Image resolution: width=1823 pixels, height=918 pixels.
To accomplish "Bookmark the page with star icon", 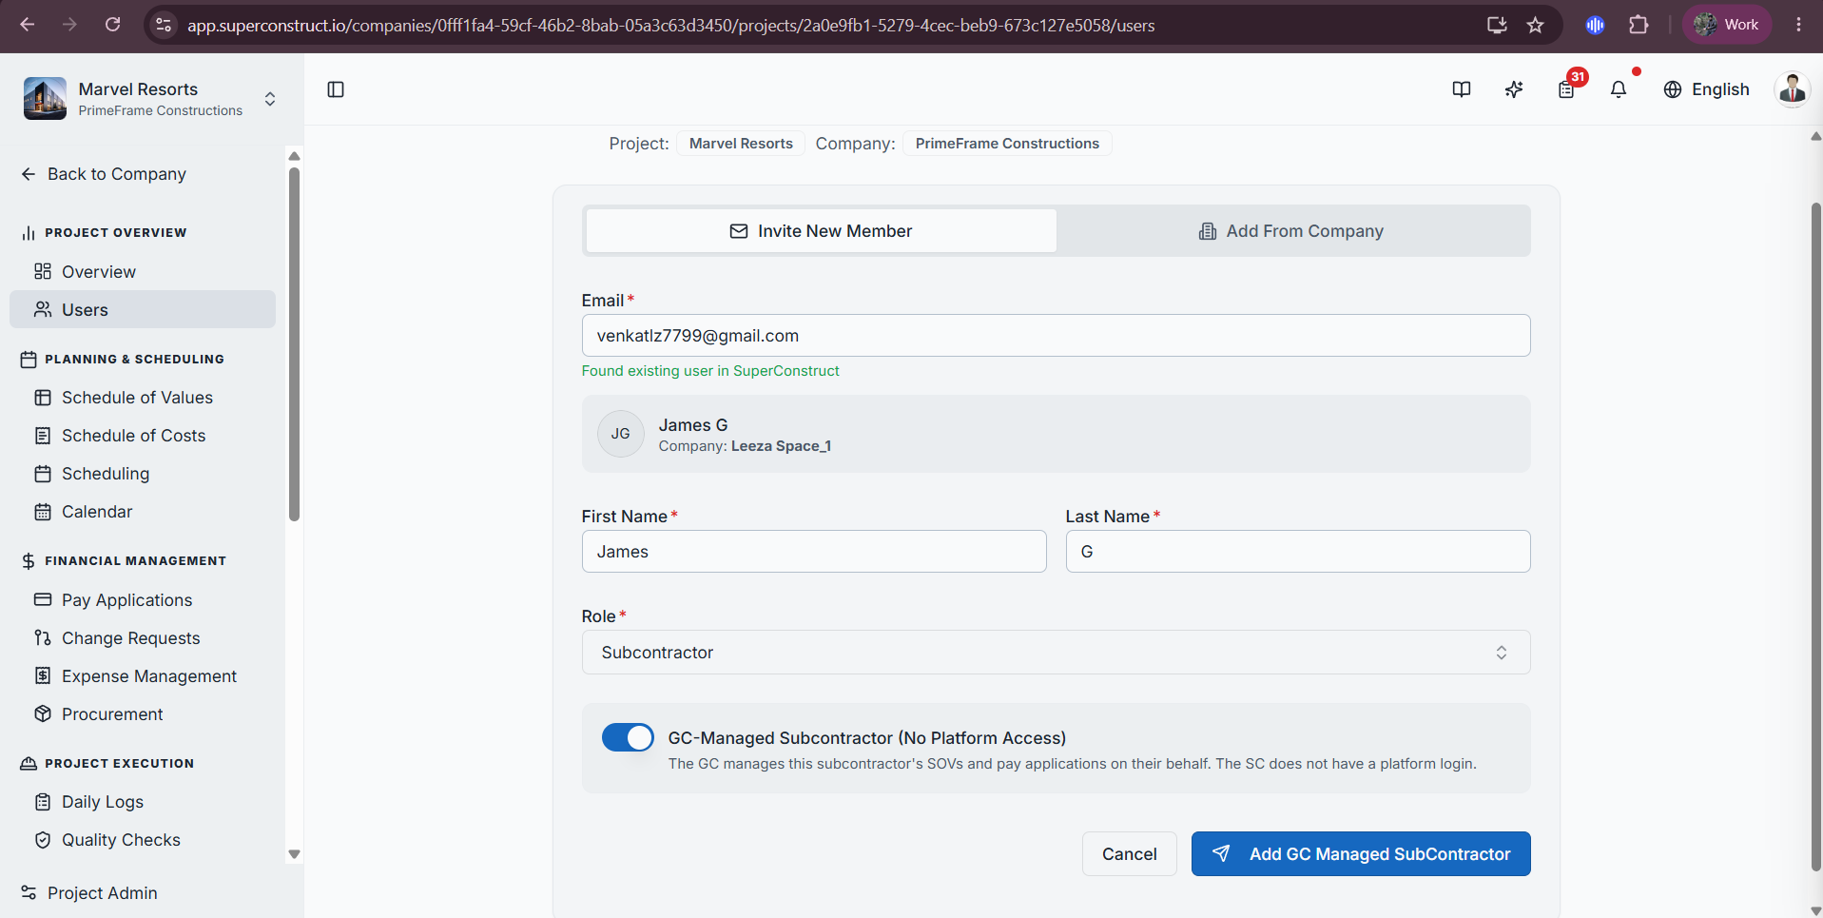I will pyautogui.click(x=1535, y=25).
